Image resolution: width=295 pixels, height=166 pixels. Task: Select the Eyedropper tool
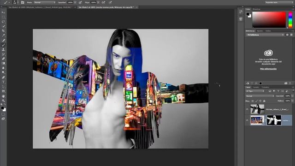(3, 36)
